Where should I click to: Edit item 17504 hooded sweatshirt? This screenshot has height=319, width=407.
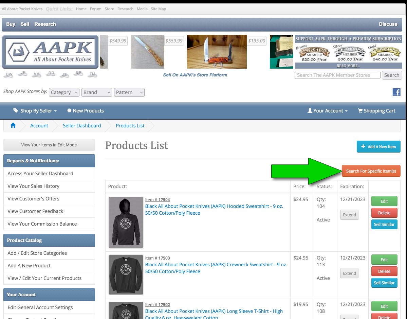click(384, 201)
